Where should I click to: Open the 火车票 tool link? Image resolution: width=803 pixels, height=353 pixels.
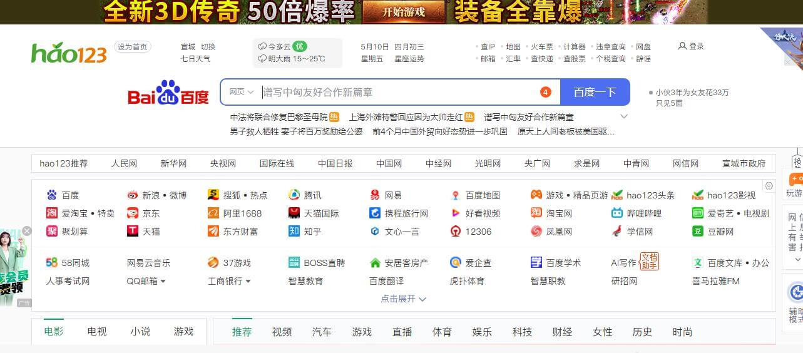(x=542, y=47)
